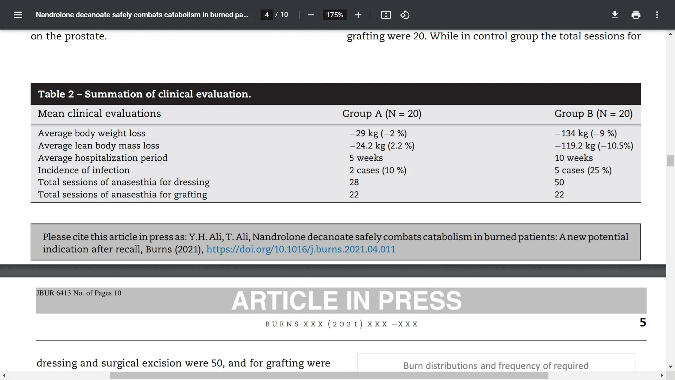Click the '−29 kg (−2 %)' cell
This screenshot has height=380, width=675.
pos(378,133)
